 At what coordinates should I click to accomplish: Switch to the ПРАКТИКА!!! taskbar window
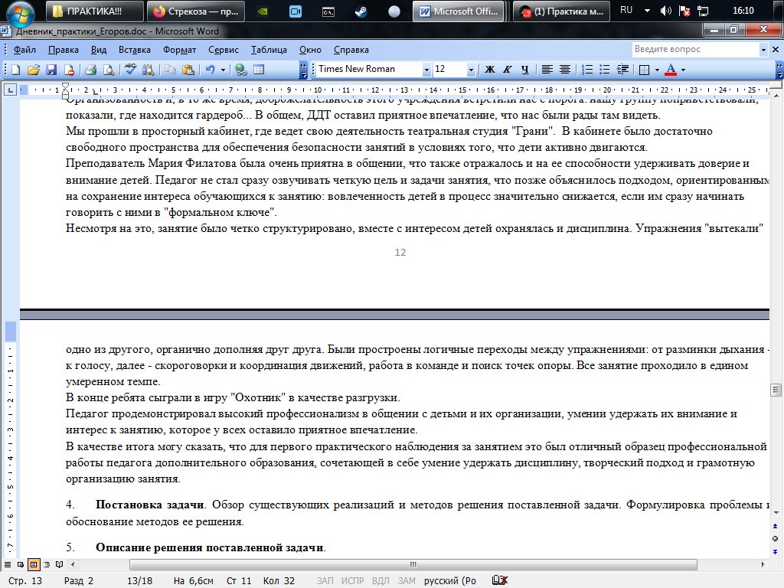tap(94, 11)
